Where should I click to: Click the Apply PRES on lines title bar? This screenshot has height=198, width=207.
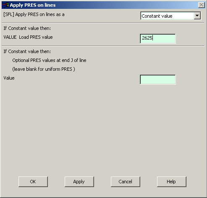coord(103,5)
